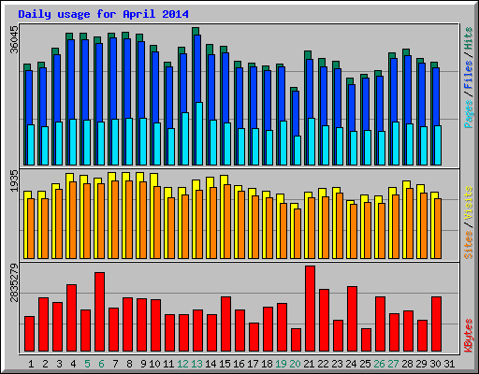Click green weekend day label 12

pos(182,364)
